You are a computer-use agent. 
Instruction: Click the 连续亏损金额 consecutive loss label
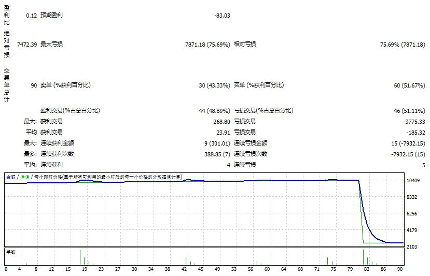point(250,143)
